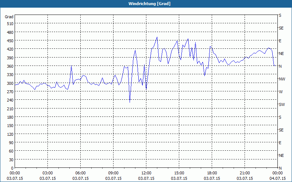The width and height of the screenshot is (292, 182).
Task: Select the '90' y-axis value
Action: [x=11, y=143]
